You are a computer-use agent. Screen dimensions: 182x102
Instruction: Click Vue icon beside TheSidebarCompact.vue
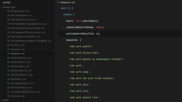8,83
